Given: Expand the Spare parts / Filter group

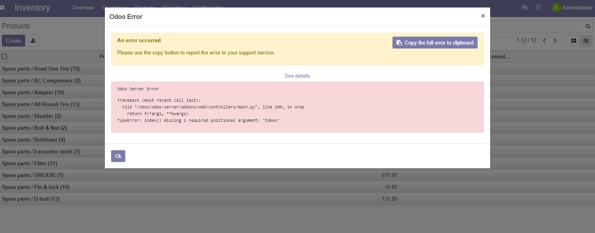Looking at the screenshot, I should 30,163.
